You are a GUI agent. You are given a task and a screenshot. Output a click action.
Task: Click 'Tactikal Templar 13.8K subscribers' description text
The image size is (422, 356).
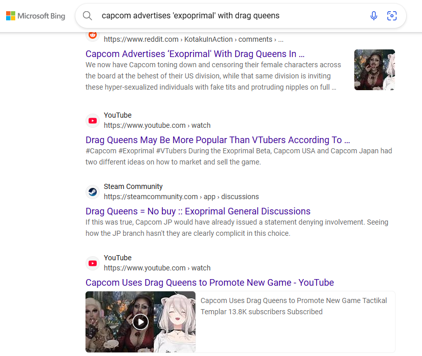click(x=294, y=306)
